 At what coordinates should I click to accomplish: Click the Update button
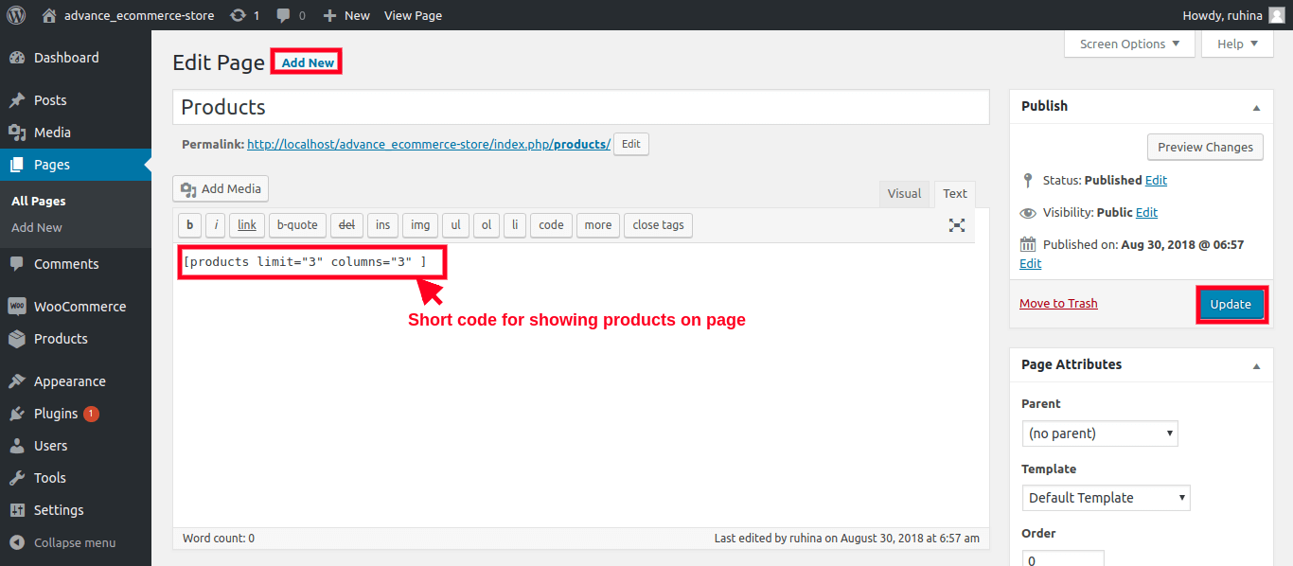(1230, 304)
